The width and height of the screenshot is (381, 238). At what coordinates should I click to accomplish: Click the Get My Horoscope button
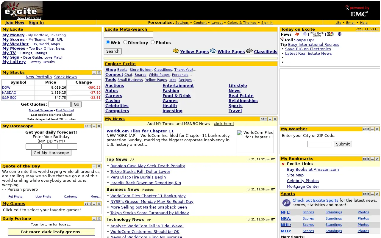51,153
